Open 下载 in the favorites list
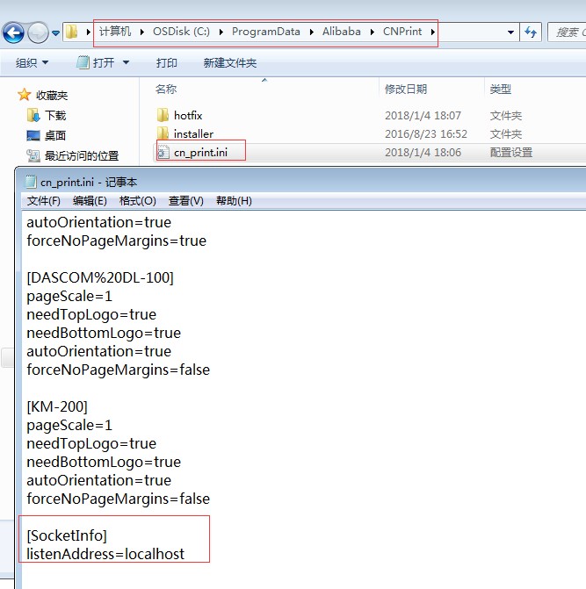This screenshot has height=589, width=586. click(x=55, y=115)
